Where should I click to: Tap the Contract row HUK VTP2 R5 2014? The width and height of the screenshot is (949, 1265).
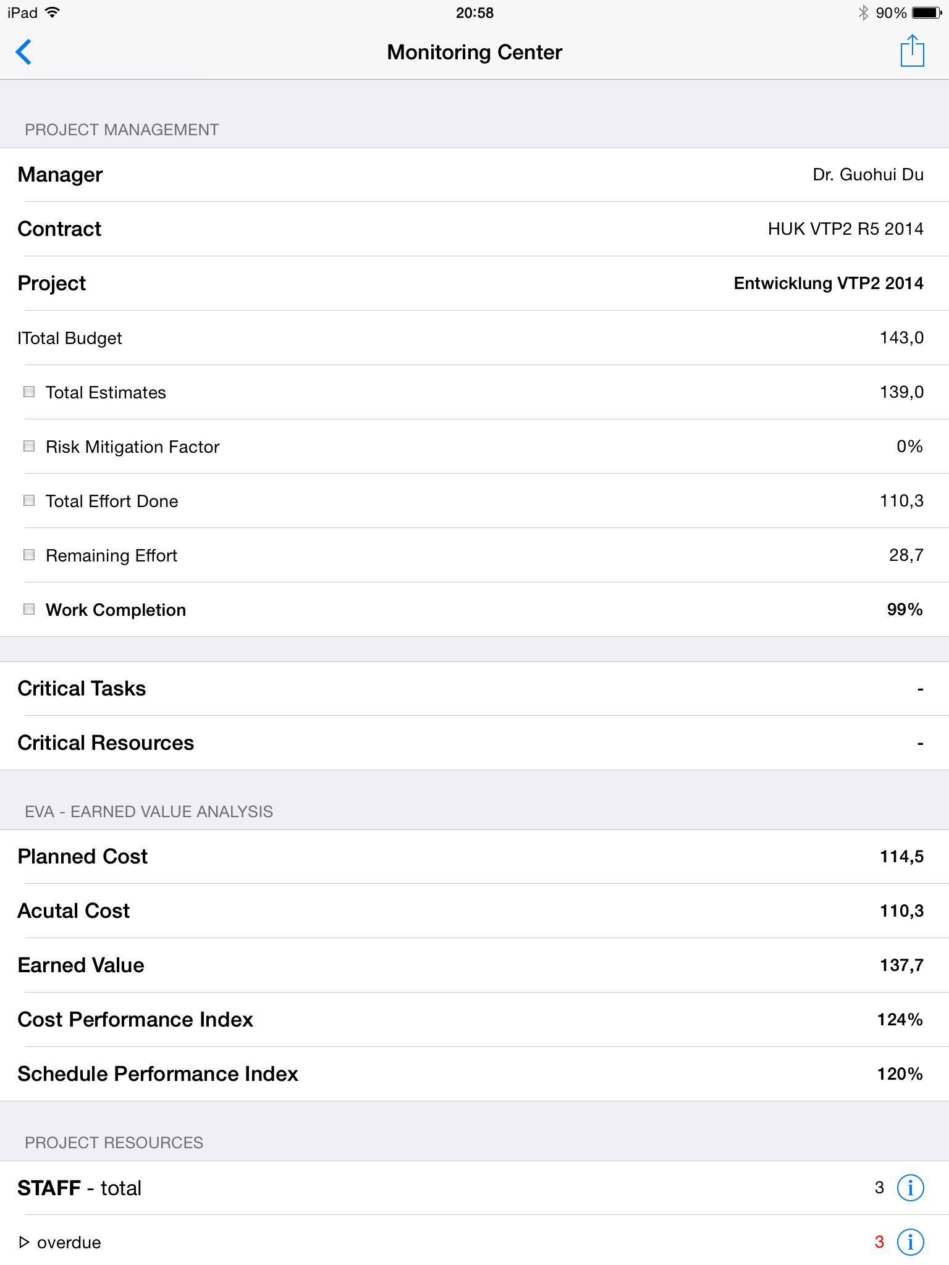tap(474, 229)
